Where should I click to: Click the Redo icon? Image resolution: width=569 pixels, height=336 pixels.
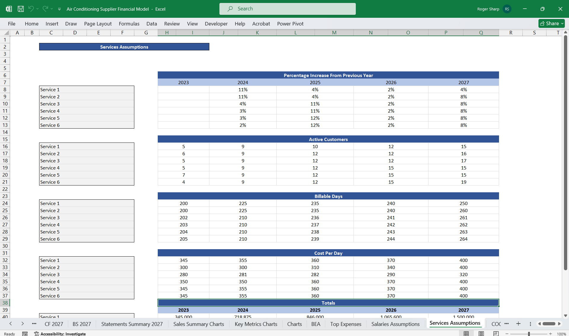[x=45, y=9]
